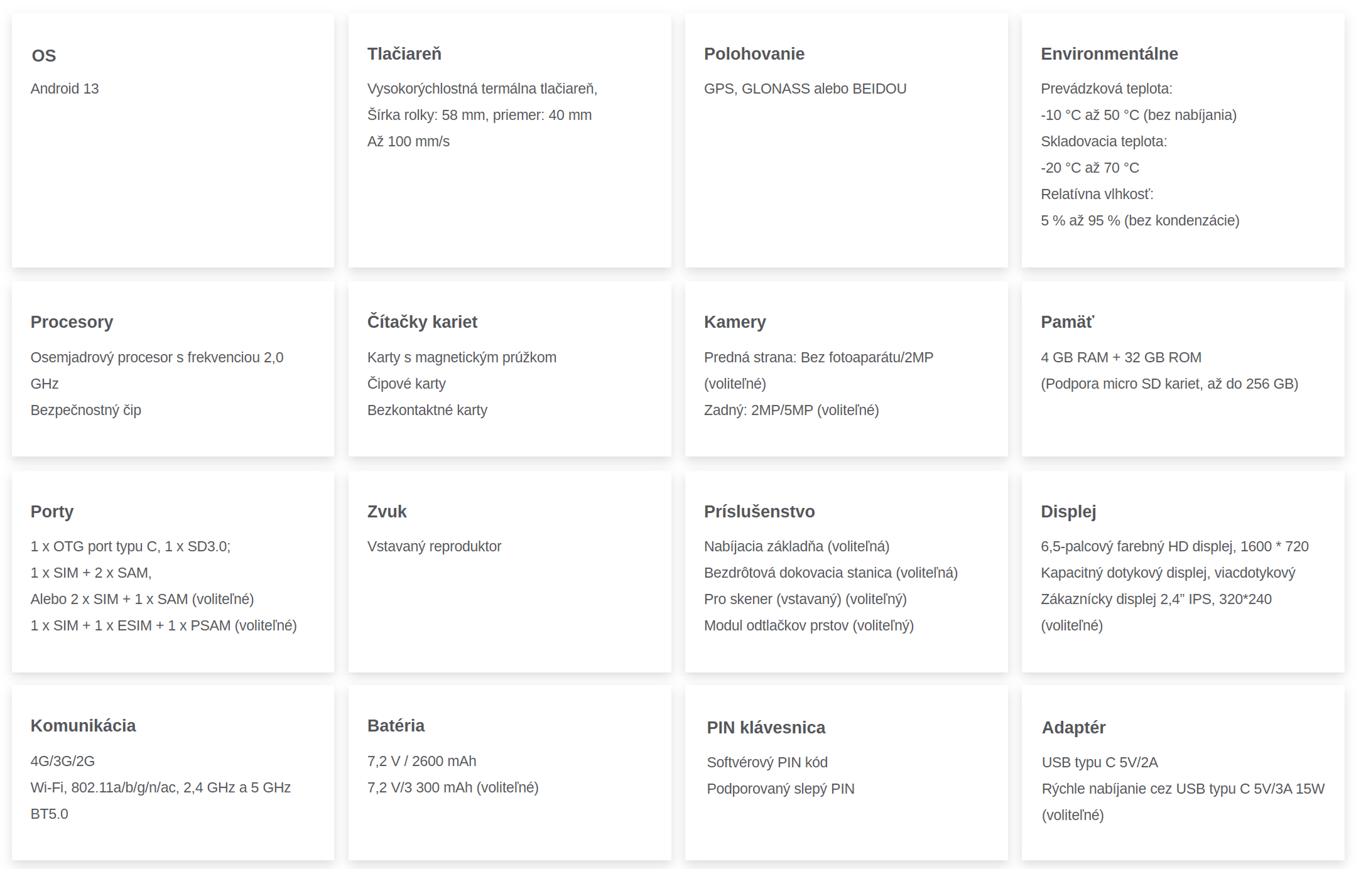The height and width of the screenshot is (869, 1361).
Task: Click the PIN klávesnica title
Action: click(766, 728)
